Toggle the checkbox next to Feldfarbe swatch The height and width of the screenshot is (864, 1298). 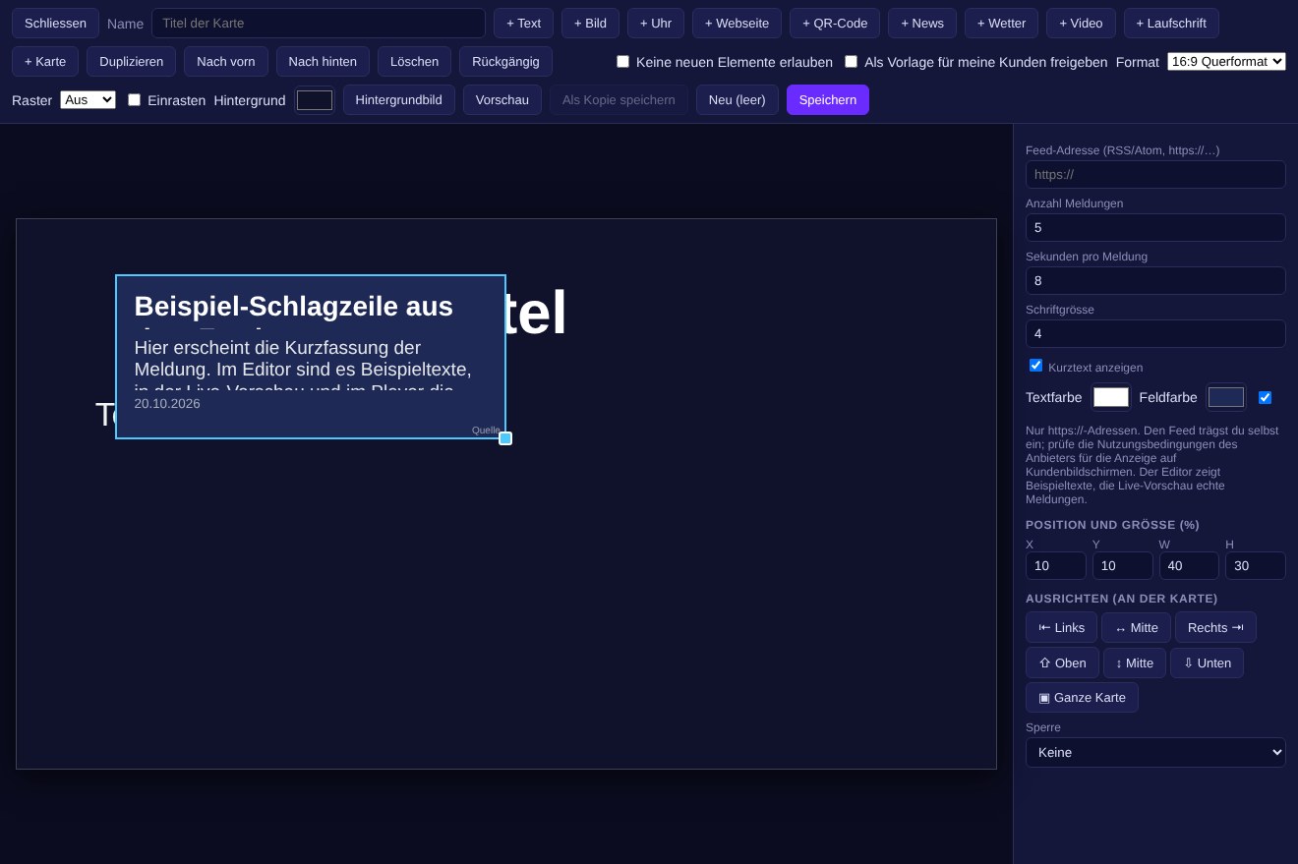point(1265,397)
